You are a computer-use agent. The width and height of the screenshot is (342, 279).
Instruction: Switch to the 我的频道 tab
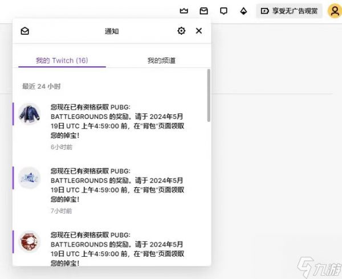[161, 60]
